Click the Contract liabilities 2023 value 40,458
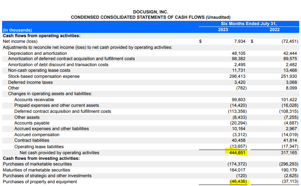 click(x=238, y=141)
